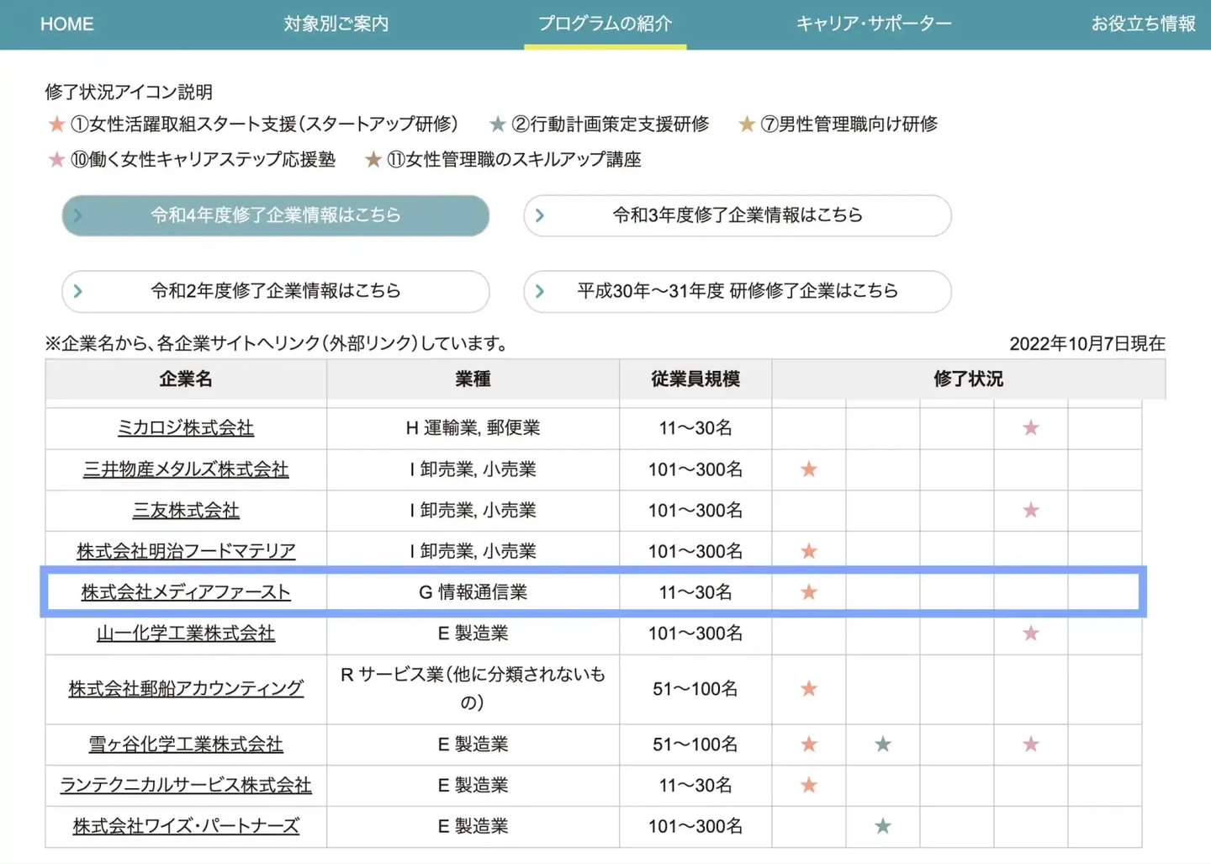Click orange star in 郵船アカウンティング row
1211x864 pixels.
tap(809, 688)
